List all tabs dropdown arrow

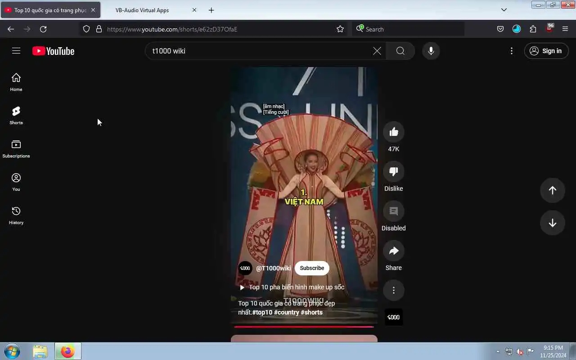(504, 10)
